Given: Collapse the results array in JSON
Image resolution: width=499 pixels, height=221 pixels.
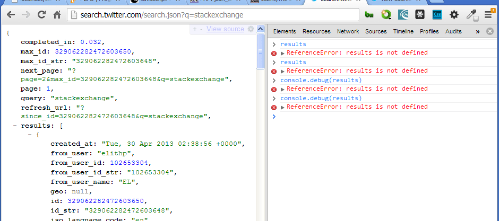Looking at the screenshot, I should (x=15, y=126).
